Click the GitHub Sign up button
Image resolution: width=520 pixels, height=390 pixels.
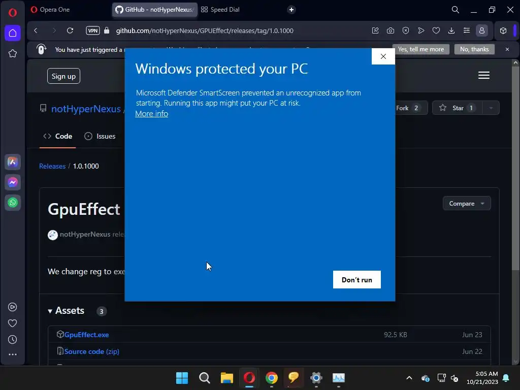pyautogui.click(x=63, y=76)
